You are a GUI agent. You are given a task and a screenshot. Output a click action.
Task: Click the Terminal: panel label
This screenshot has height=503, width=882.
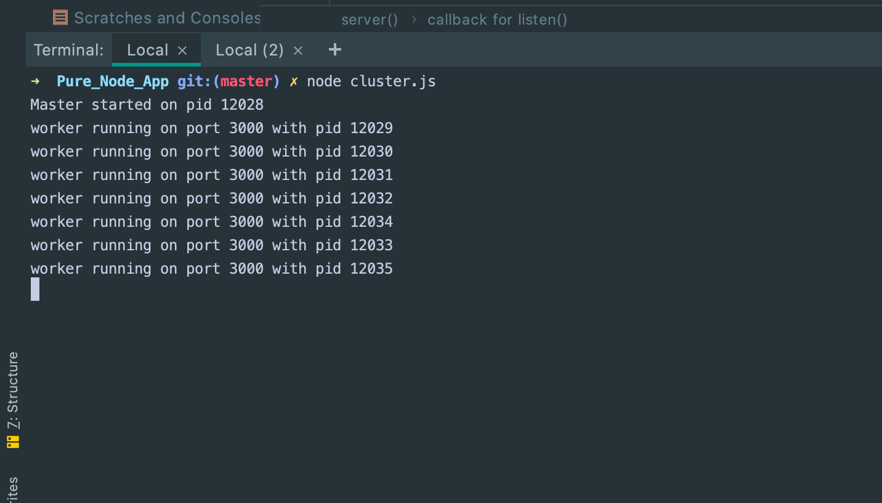pos(68,50)
